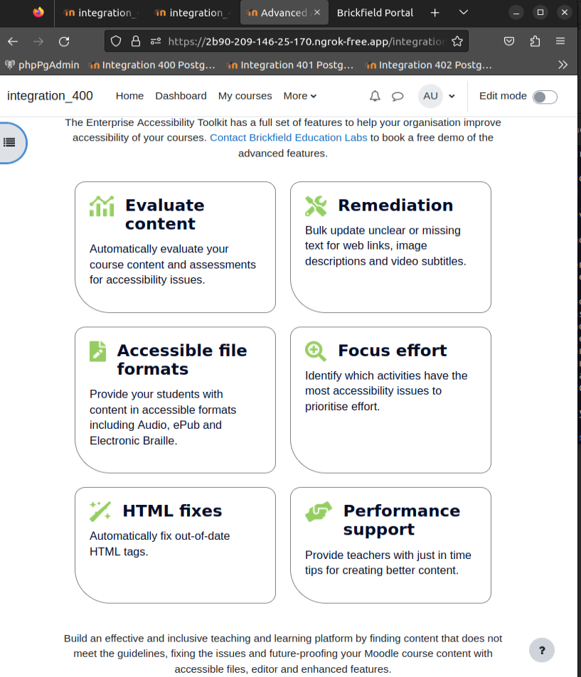Click the Contact Brickfield Education Labs link

click(x=288, y=138)
